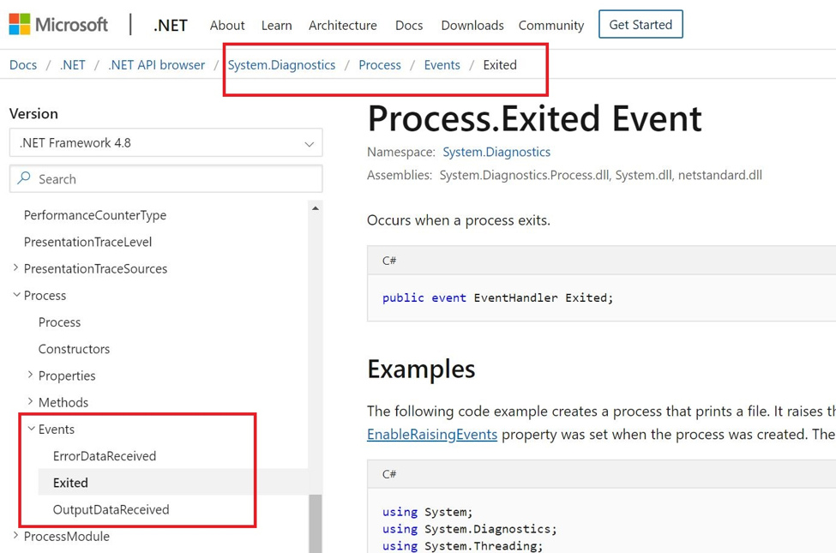This screenshot has width=836, height=553.
Task: Select PerformanceCounterType in the tree
Action: click(95, 215)
